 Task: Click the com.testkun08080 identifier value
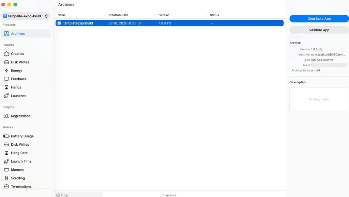point(328,55)
